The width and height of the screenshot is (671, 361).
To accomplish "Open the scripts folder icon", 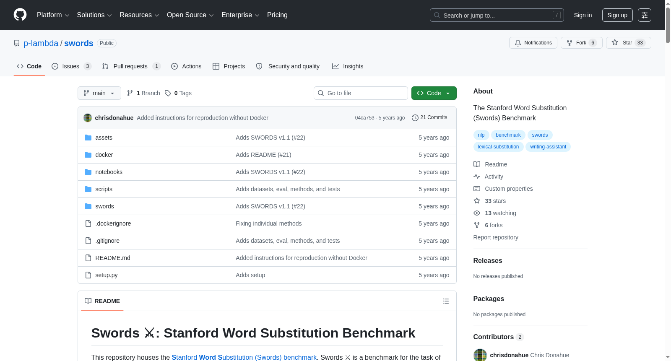I will tap(88, 189).
